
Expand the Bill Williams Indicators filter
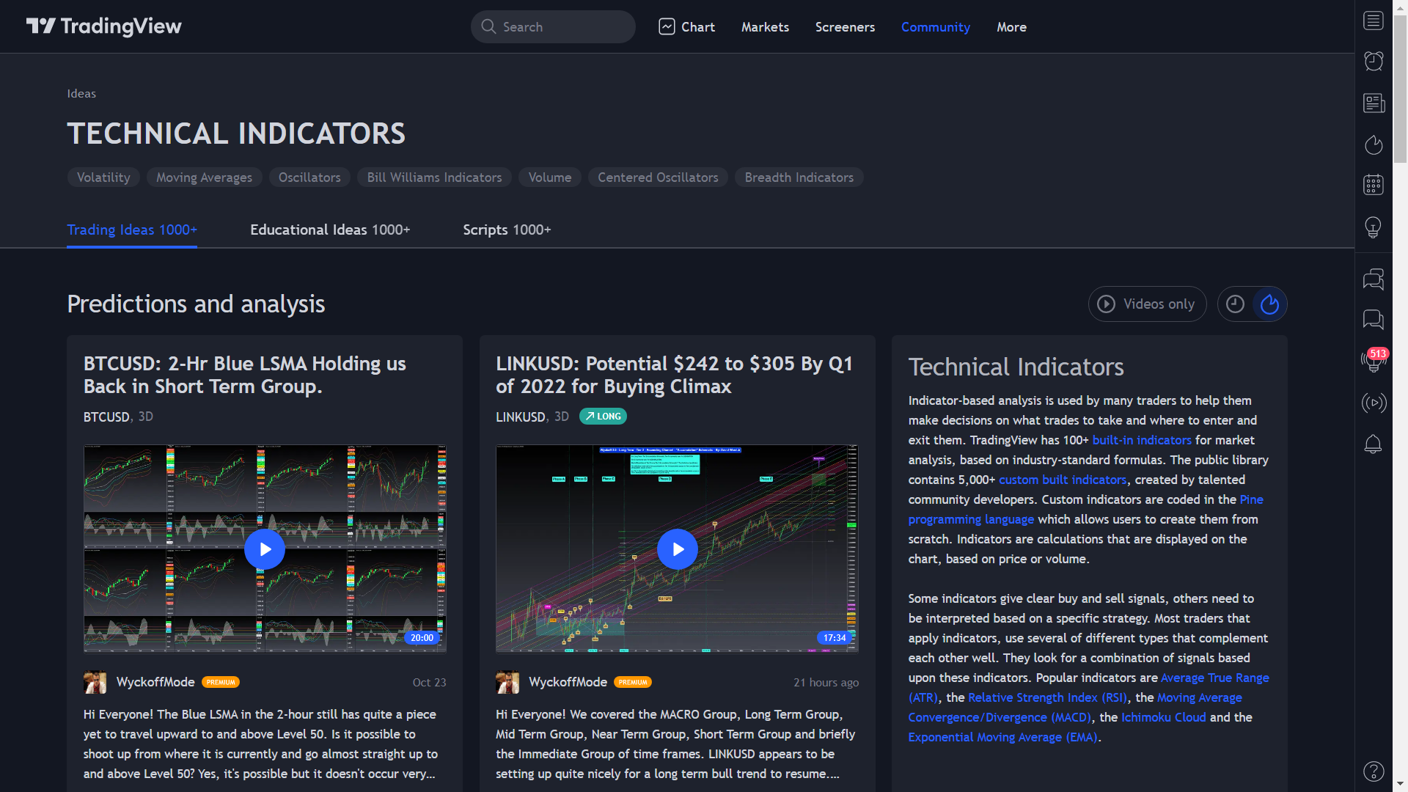(434, 177)
